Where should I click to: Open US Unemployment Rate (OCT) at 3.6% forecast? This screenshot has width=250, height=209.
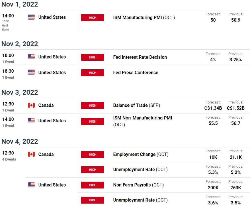[x=140, y=200]
